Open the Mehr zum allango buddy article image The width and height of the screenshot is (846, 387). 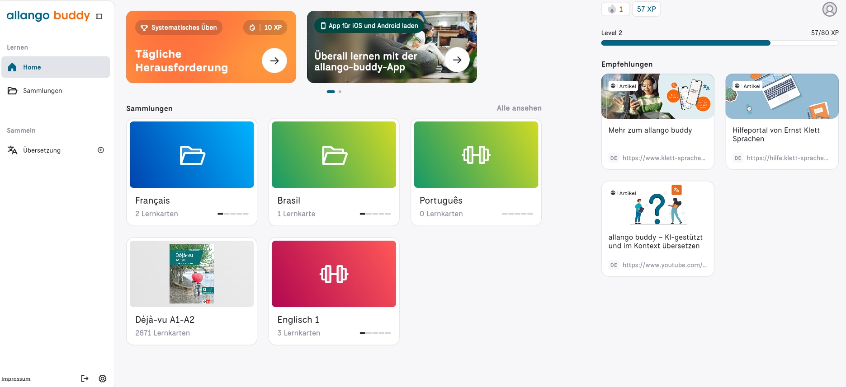(x=657, y=96)
